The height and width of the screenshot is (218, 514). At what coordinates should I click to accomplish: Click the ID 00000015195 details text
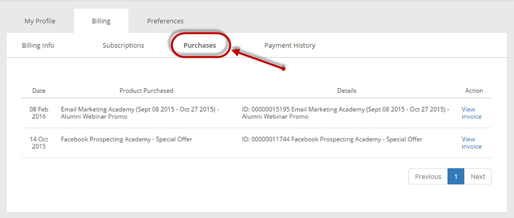click(x=345, y=113)
